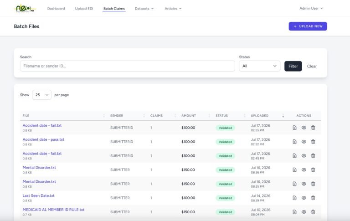The width and height of the screenshot is (350, 221).
Task: Expand the Admin User account menu
Action: click(311, 8)
